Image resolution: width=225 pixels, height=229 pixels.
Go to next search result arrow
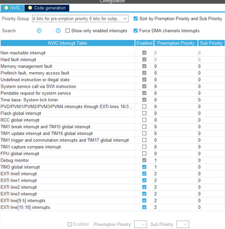tap(58, 30)
